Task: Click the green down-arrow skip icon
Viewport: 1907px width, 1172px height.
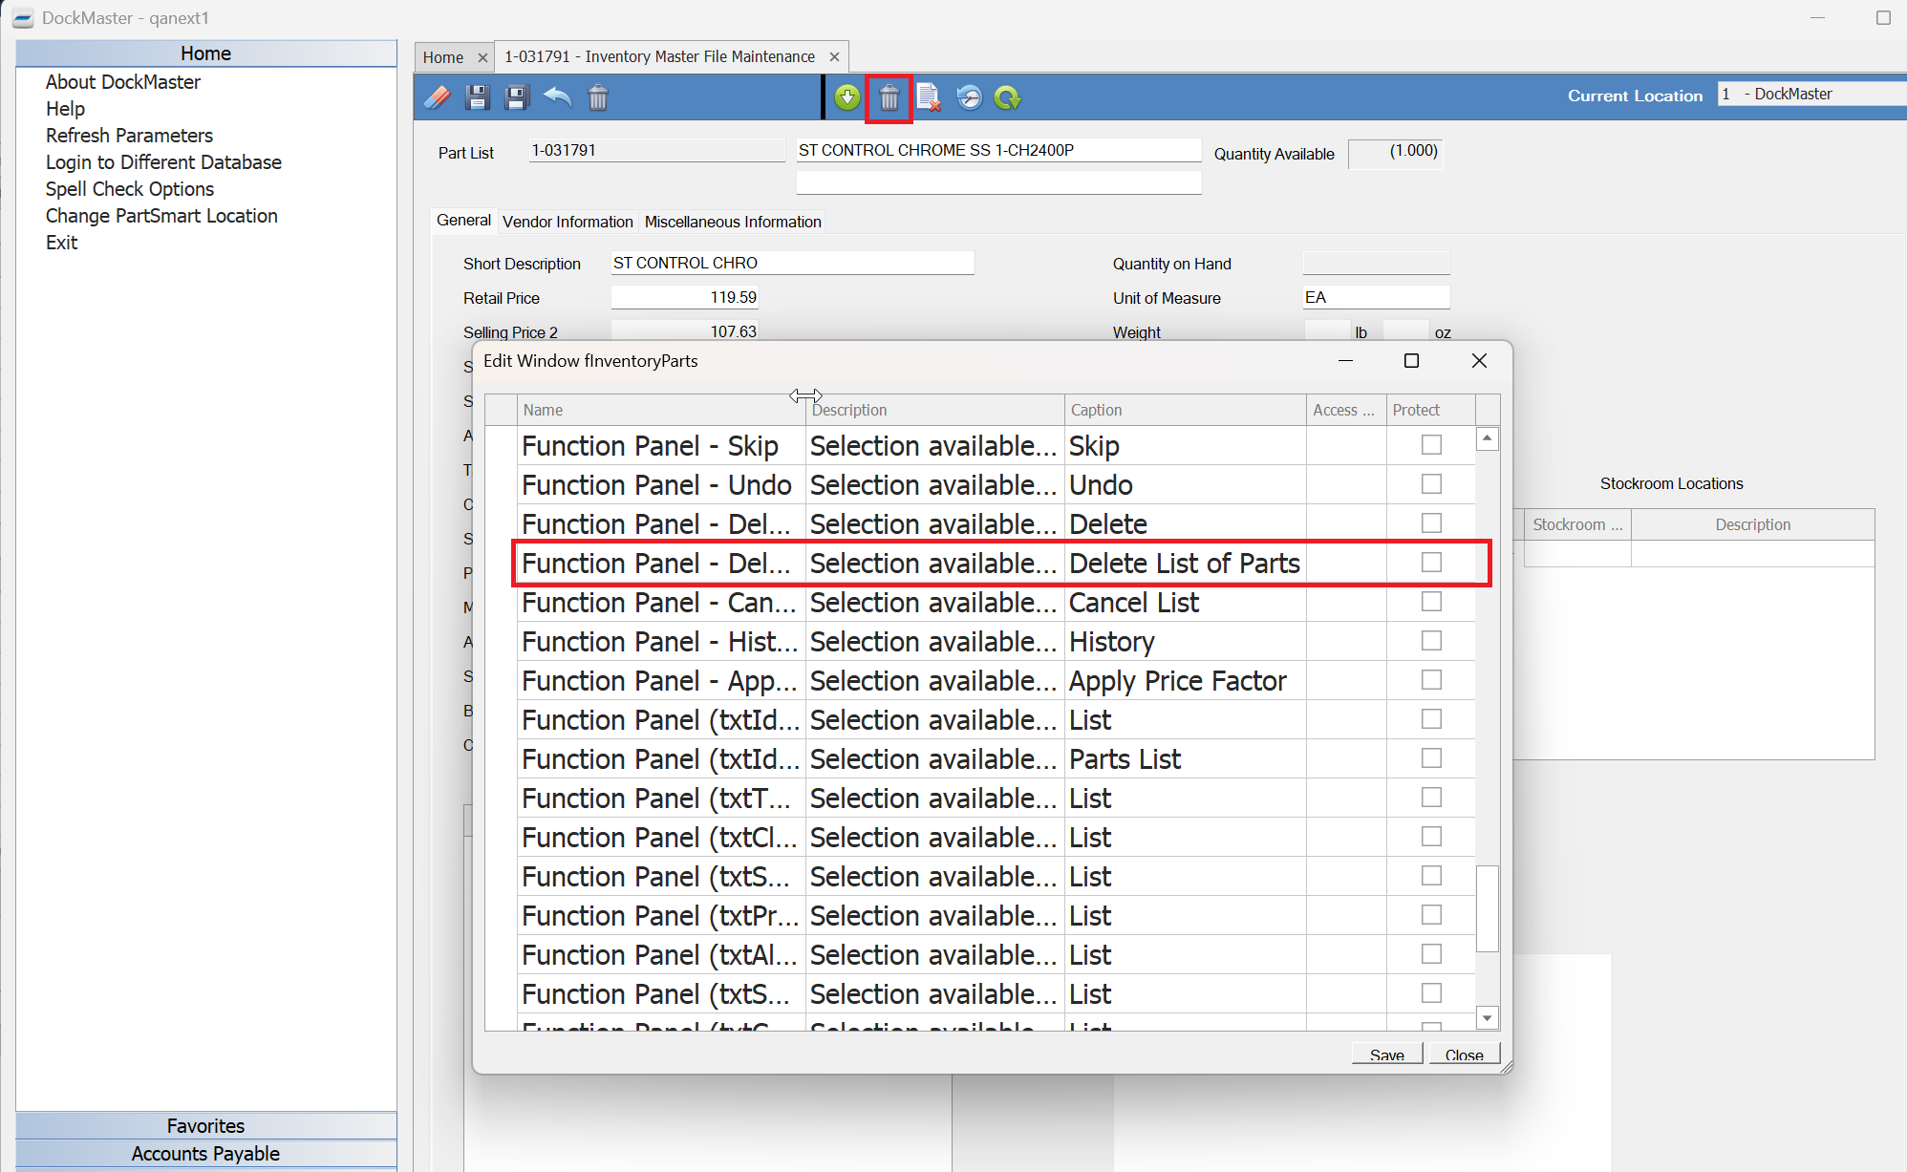Action: pos(847,97)
